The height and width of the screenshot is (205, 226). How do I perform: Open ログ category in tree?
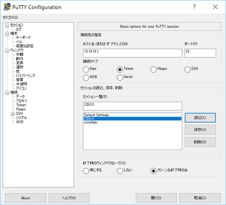point(19,29)
